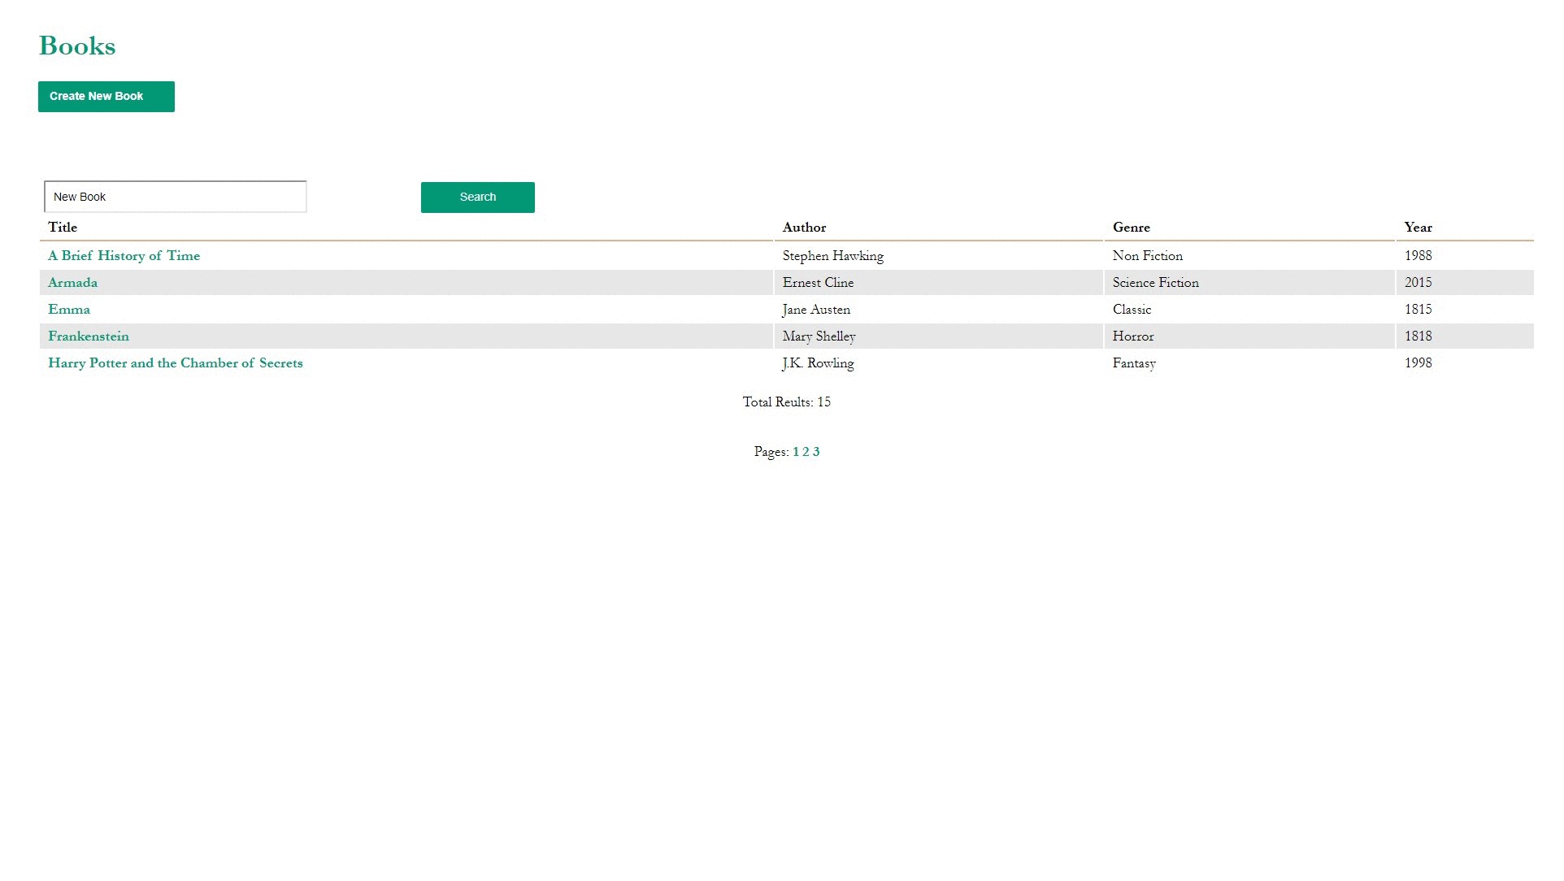The image size is (1564, 881).
Task: Go to page 3 of results
Action: pyautogui.click(x=816, y=453)
